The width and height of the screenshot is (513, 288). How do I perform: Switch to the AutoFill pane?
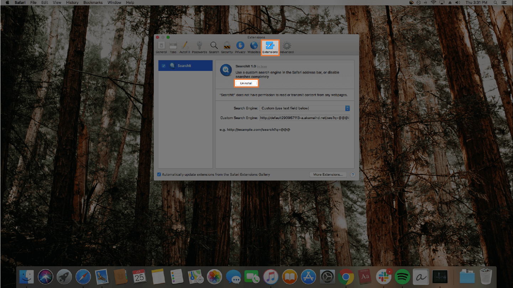(185, 47)
